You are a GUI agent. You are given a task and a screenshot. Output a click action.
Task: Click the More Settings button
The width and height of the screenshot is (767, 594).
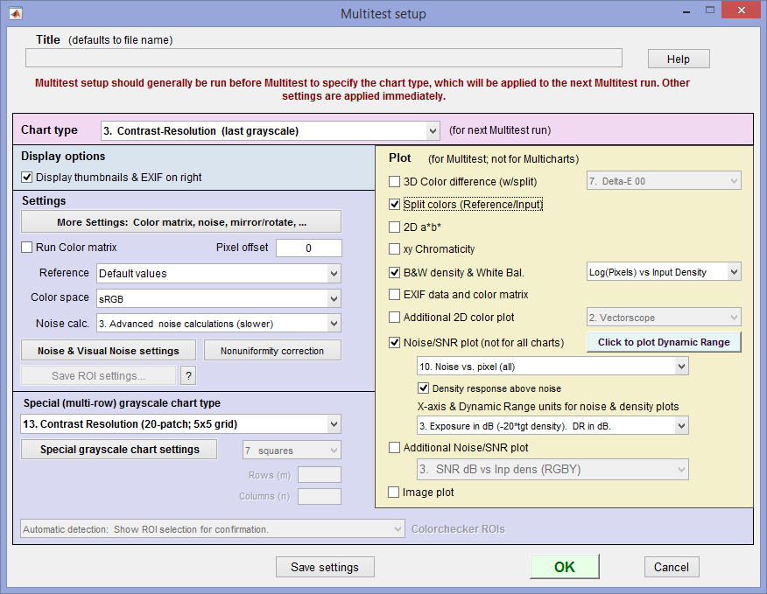[x=181, y=222]
